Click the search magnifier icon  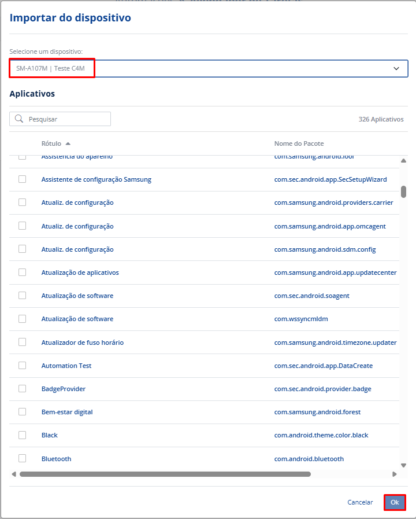click(19, 119)
